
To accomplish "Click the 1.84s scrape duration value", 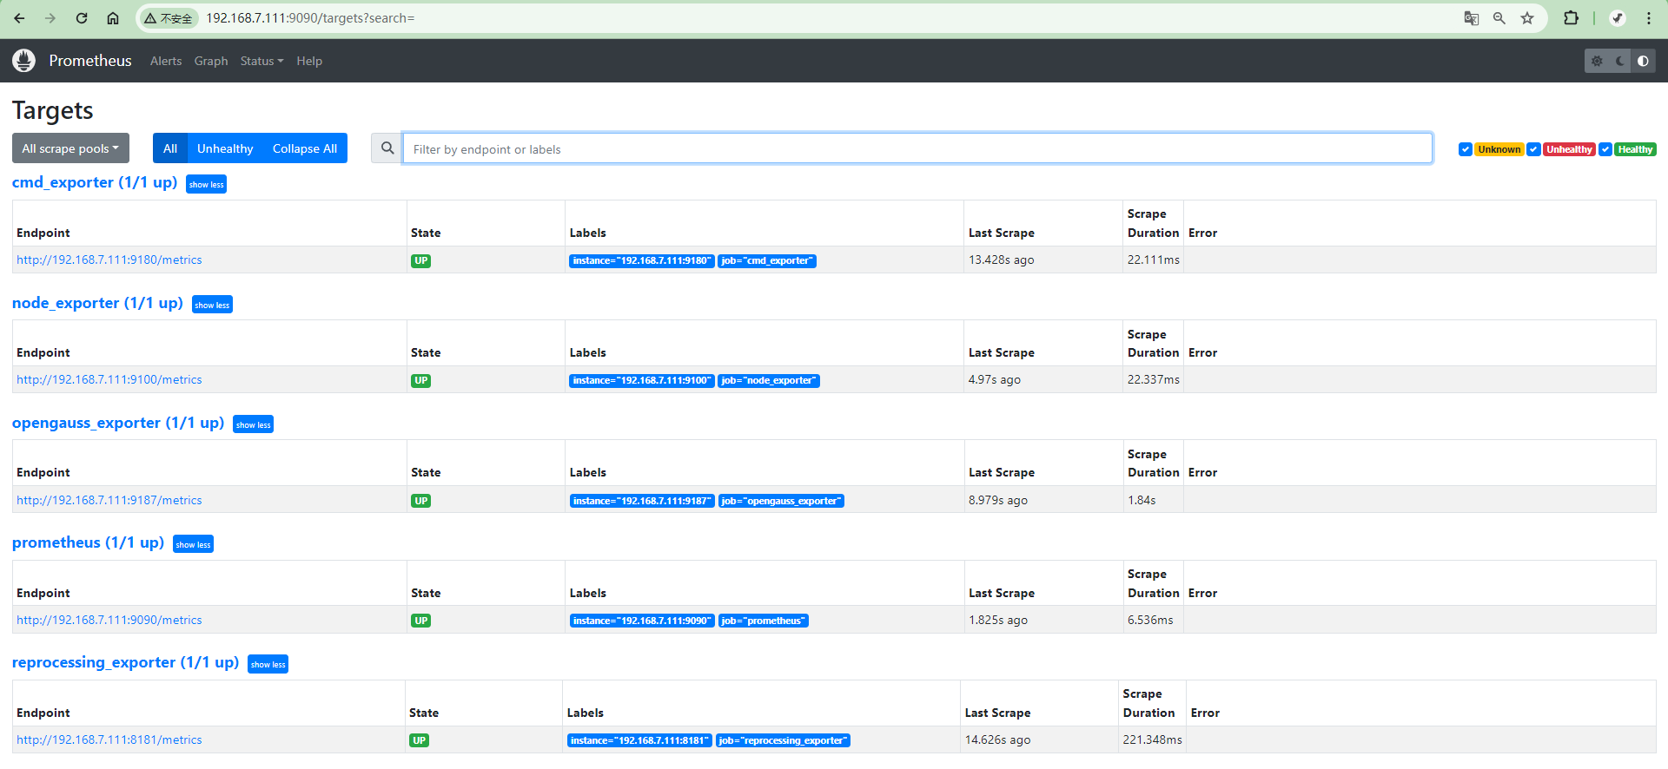I will pyautogui.click(x=1142, y=500).
